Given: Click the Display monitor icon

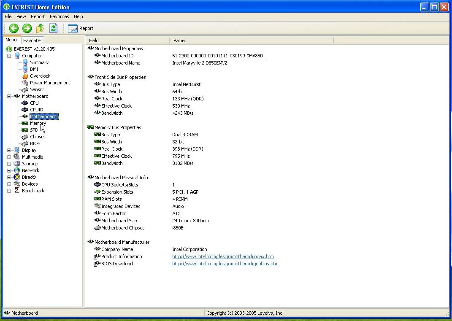Looking at the screenshot, I should click(17, 150).
